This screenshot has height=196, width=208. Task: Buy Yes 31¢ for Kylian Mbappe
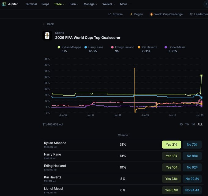[x=171, y=145]
